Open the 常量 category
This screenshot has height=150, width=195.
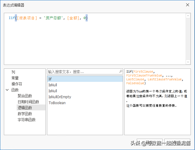(x=15, y=78)
